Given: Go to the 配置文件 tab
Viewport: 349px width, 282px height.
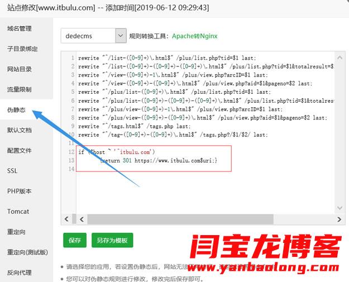Looking at the screenshot, I should [x=19, y=150].
